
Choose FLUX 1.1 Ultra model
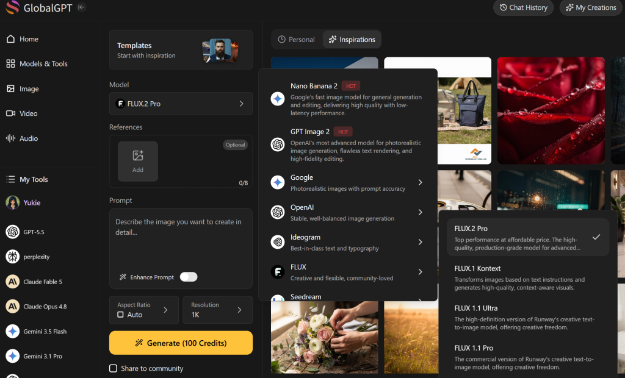tap(528, 317)
